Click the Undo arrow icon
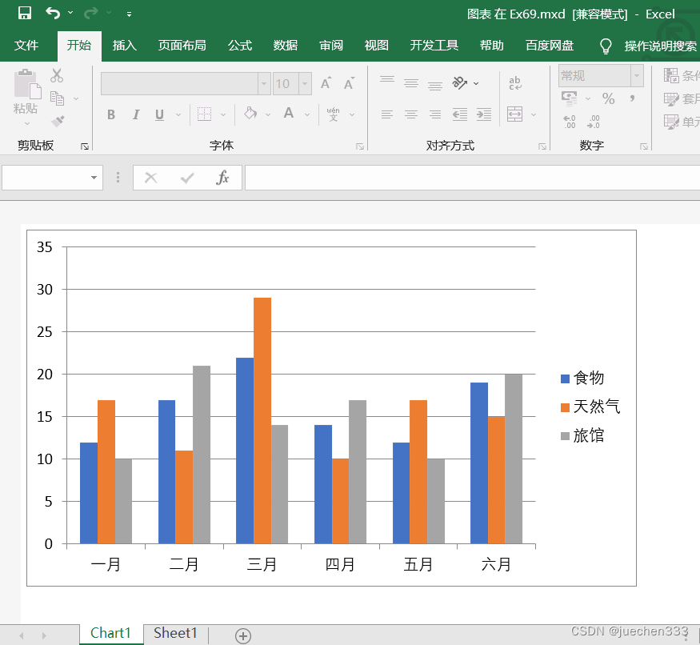Image resolution: width=700 pixels, height=645 pixels. 53,14
